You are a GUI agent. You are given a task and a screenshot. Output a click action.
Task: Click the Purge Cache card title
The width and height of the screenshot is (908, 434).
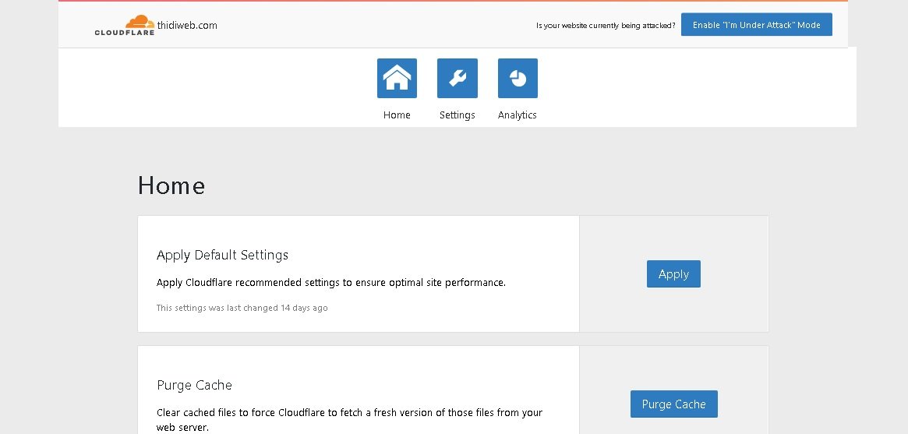(x=194, y=385)
